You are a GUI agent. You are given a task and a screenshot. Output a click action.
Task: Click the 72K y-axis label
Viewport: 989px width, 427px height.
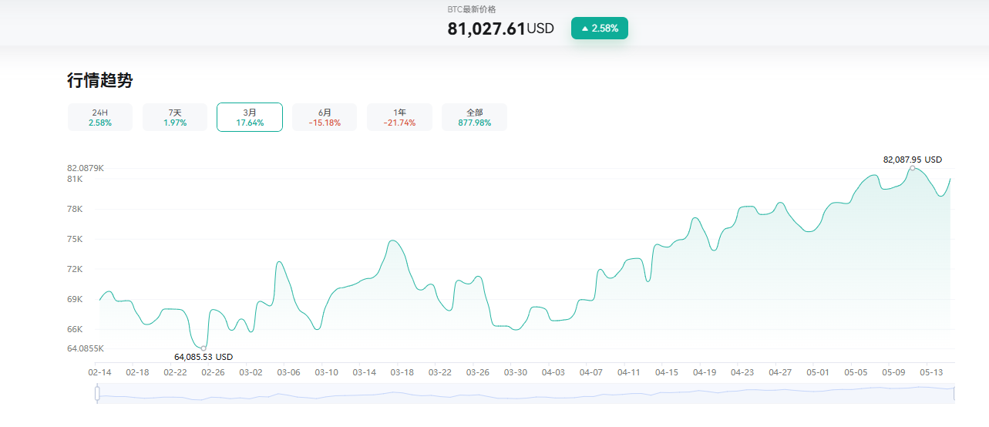pos(75,269)
